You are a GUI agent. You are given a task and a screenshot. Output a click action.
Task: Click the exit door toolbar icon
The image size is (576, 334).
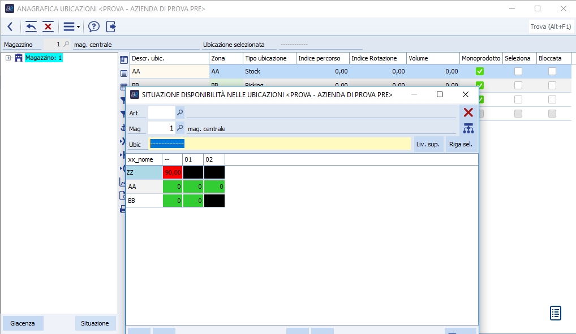[111, 27]
